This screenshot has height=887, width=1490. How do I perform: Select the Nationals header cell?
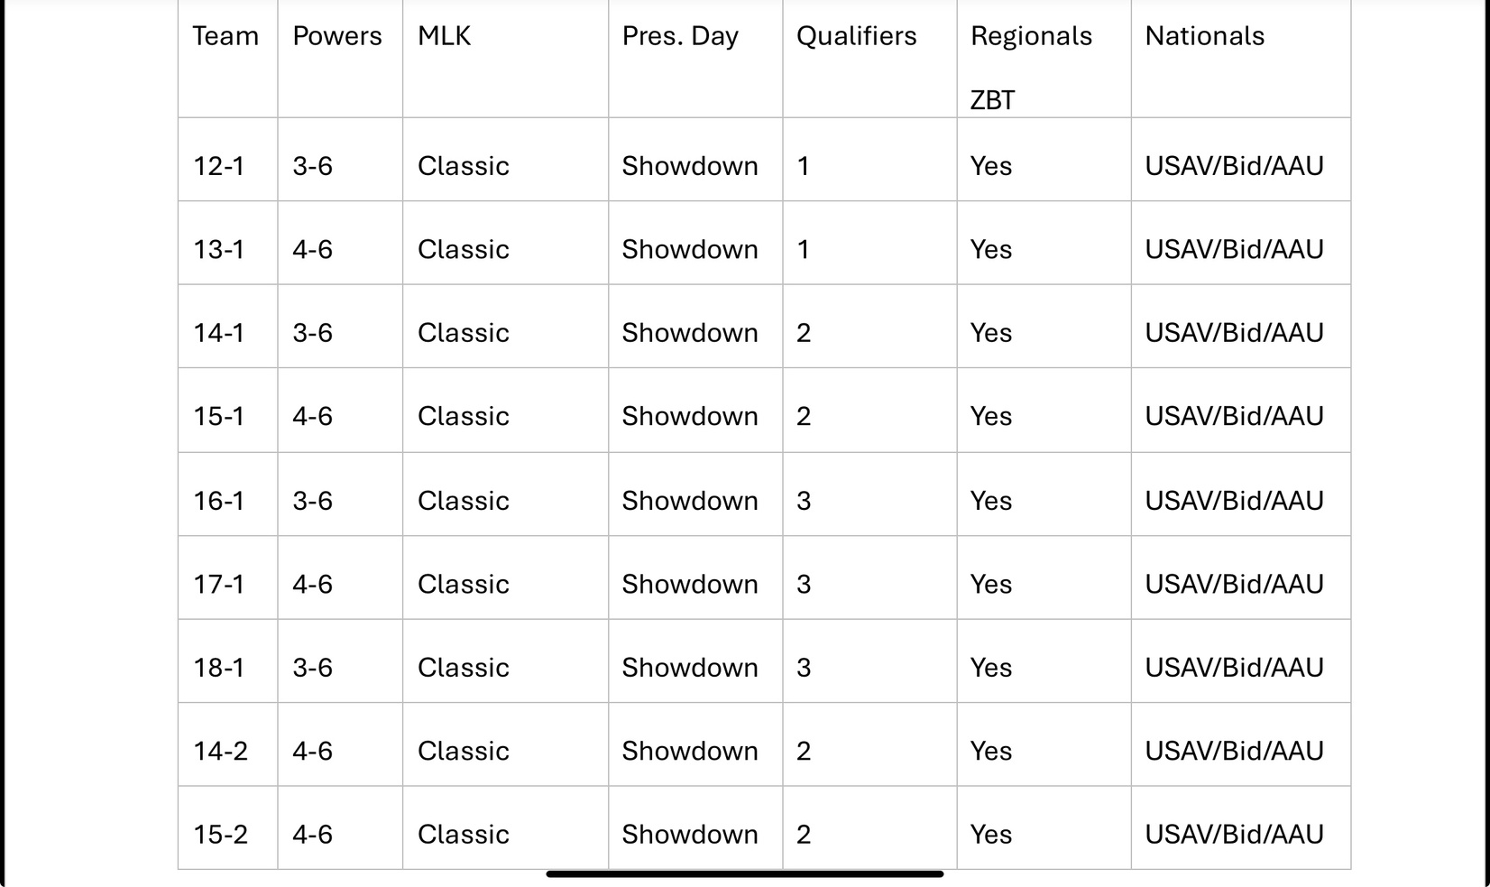1241,59
